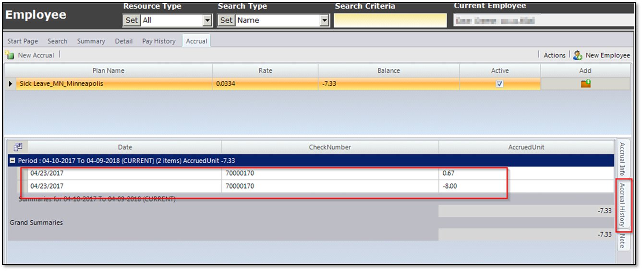642x271 pixels.
Task: Select the -8.00 accrual history row
Action: 316,186
